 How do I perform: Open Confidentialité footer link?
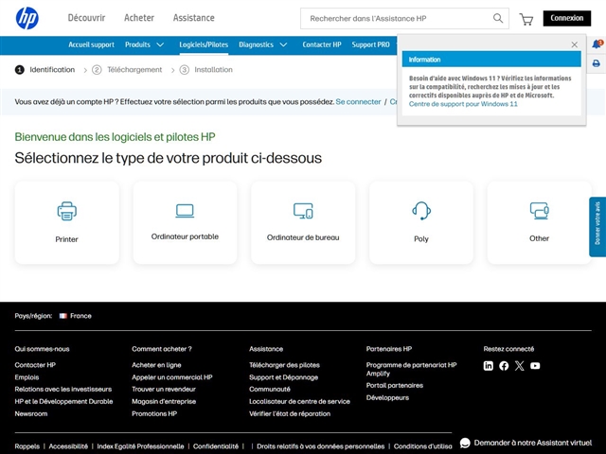click(216, 446)
